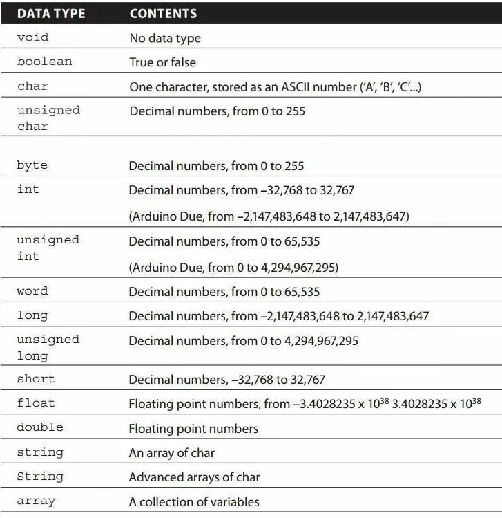Select the "Advanced arrays of char" description
The width and height of the screenshot is (502, 518).
point(195,477)
